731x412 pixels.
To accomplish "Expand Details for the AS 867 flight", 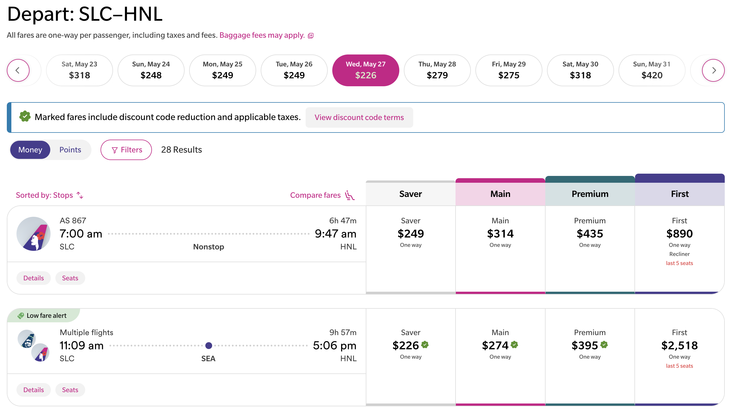I will tap(34, 278).
